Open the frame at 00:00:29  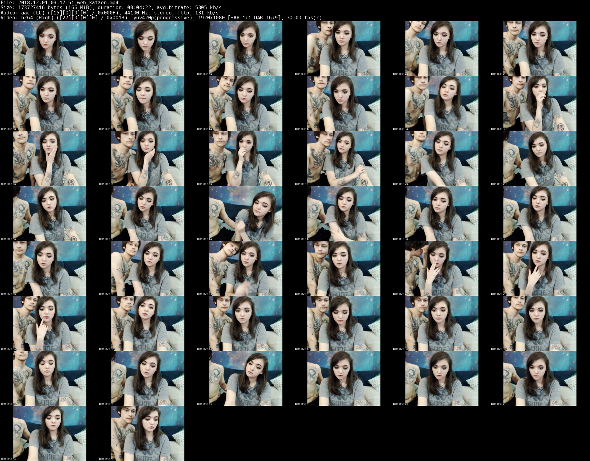click(540, 49)
